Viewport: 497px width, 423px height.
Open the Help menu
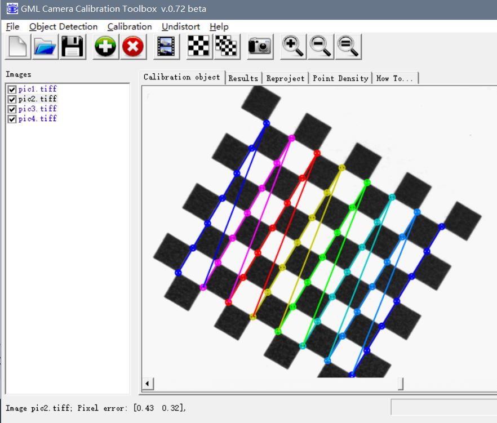click(x=219, y=26)
